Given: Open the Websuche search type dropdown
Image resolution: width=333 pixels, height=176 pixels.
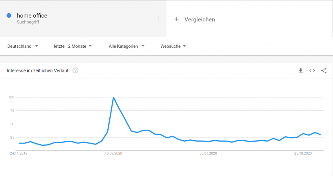Looking at the screenshot, I should (x=173, y=46).
